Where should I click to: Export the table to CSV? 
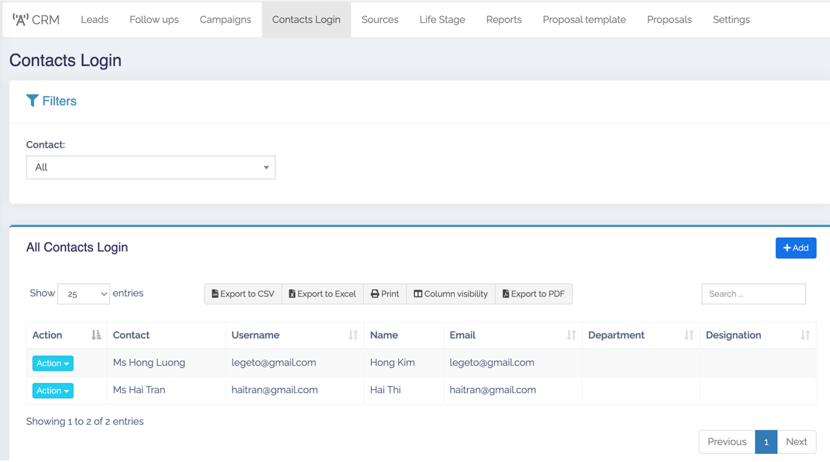(x=243, y=294)
